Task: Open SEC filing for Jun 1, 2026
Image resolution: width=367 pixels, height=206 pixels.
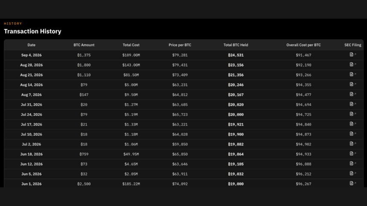Action: pos(353,183)
